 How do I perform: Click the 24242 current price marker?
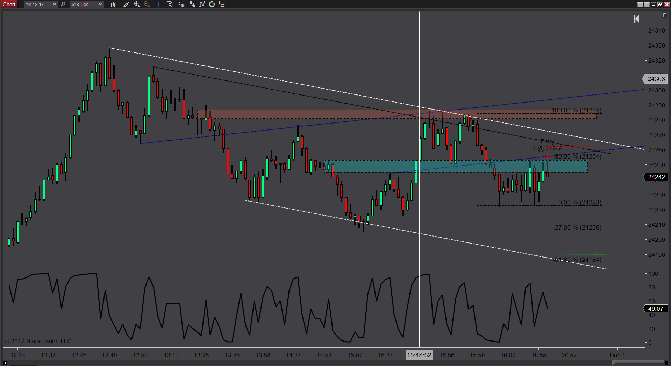pos(656,177)
